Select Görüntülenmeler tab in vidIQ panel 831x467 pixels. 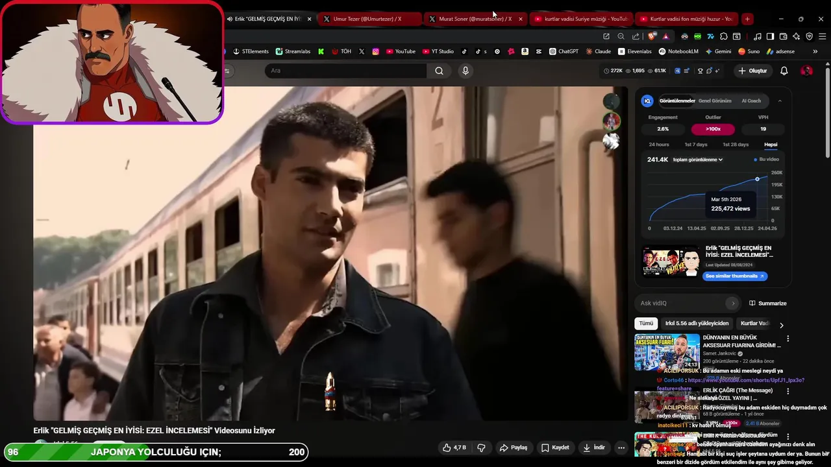coord(677,101)
